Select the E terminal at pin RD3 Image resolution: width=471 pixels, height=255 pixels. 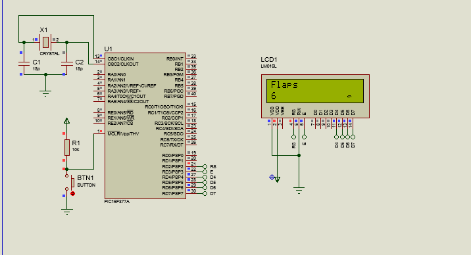point(205,172)
